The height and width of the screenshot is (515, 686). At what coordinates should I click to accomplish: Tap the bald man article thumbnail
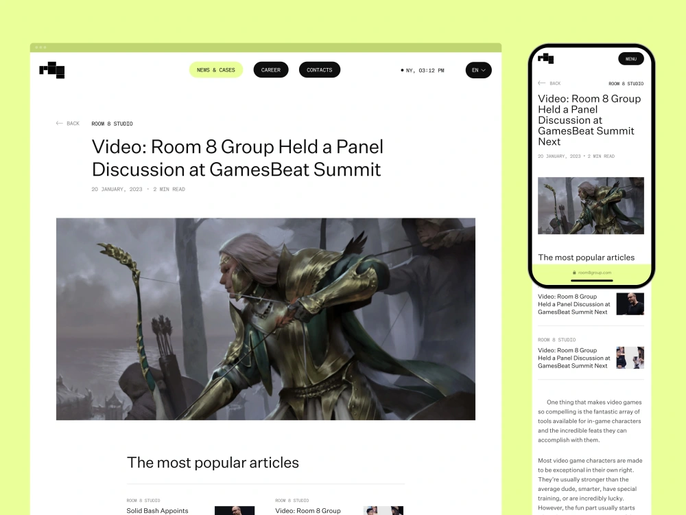(x=630, y=304)
